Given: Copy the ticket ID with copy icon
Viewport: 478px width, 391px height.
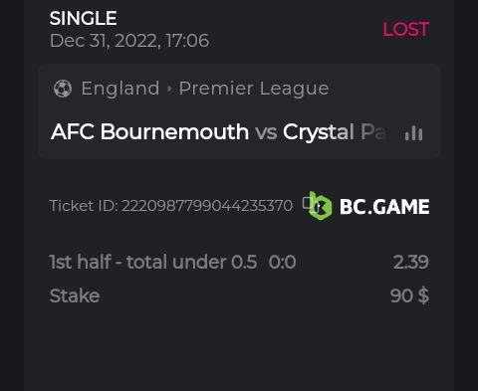Looking at the screenshot, I should tap(307, 203).
